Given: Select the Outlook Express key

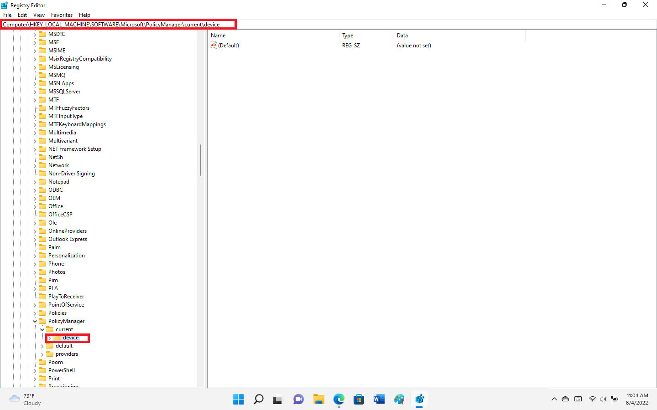Looking at the screenshot, I should click(68, 239).
